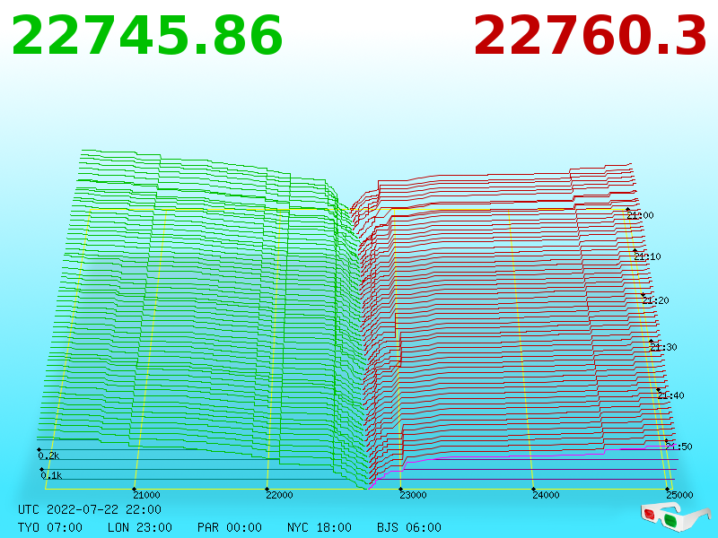The image size is (718, 538).
Task: Click the 21:40 time axis marker
Action: click(x=670, y=395)
